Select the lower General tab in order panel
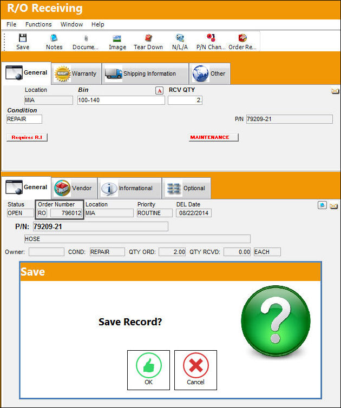Image resolution: width=341 pixels, height=408 pixels. pyautogui.click(x=27, y=188)
